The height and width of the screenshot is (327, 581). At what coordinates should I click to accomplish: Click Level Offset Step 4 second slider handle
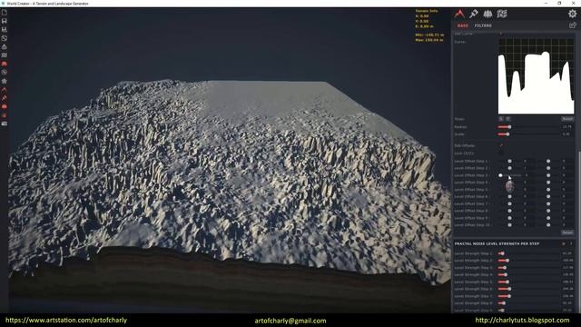(x=548, y=183)
